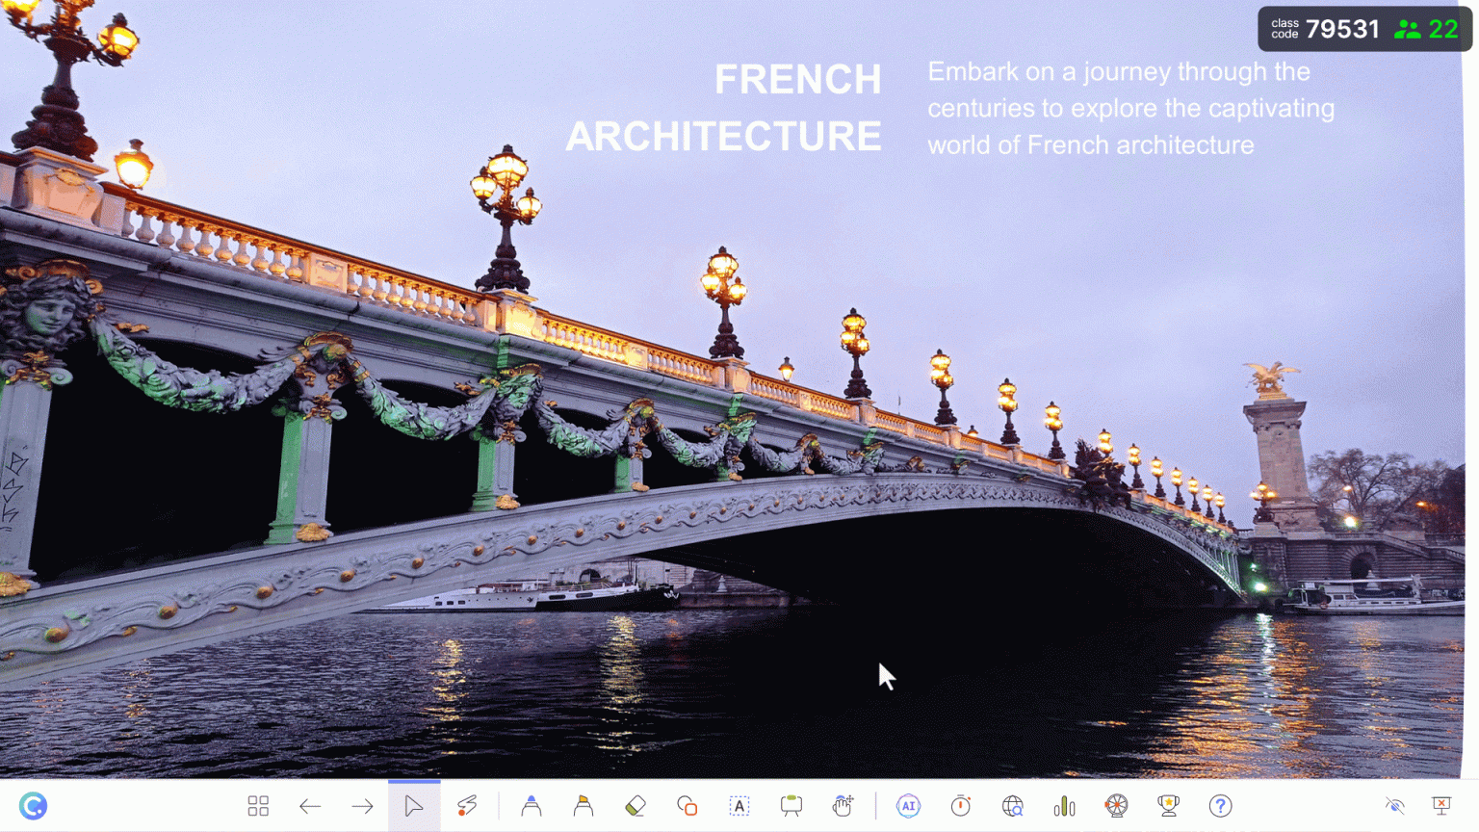Image resolution: width=1479 pixels, height=832 pixels.
Task: Enable Draggable Objects mode
Action: [x=843, y=806]
